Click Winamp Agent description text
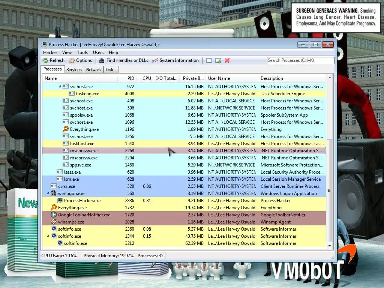 (x=276, y=222)
